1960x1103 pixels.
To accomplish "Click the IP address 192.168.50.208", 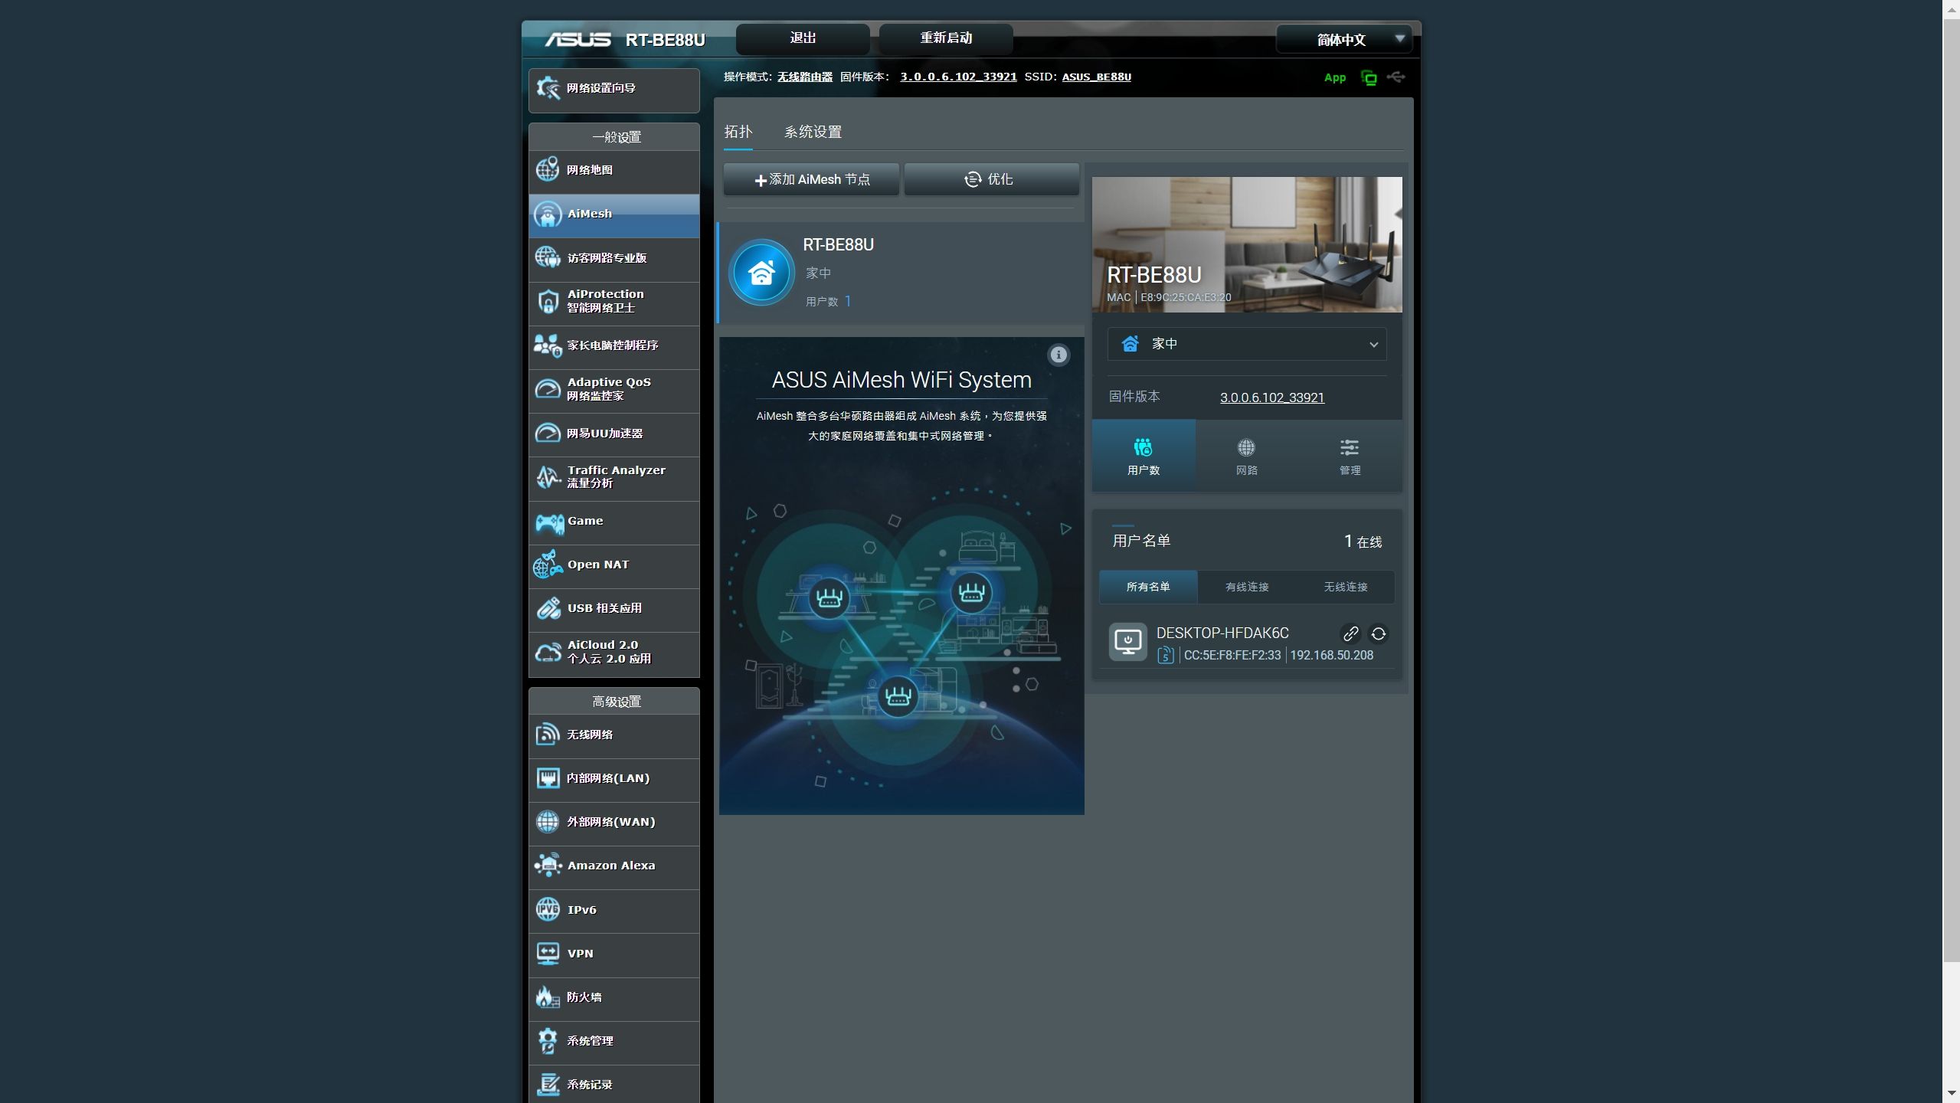I will 1331,656.
